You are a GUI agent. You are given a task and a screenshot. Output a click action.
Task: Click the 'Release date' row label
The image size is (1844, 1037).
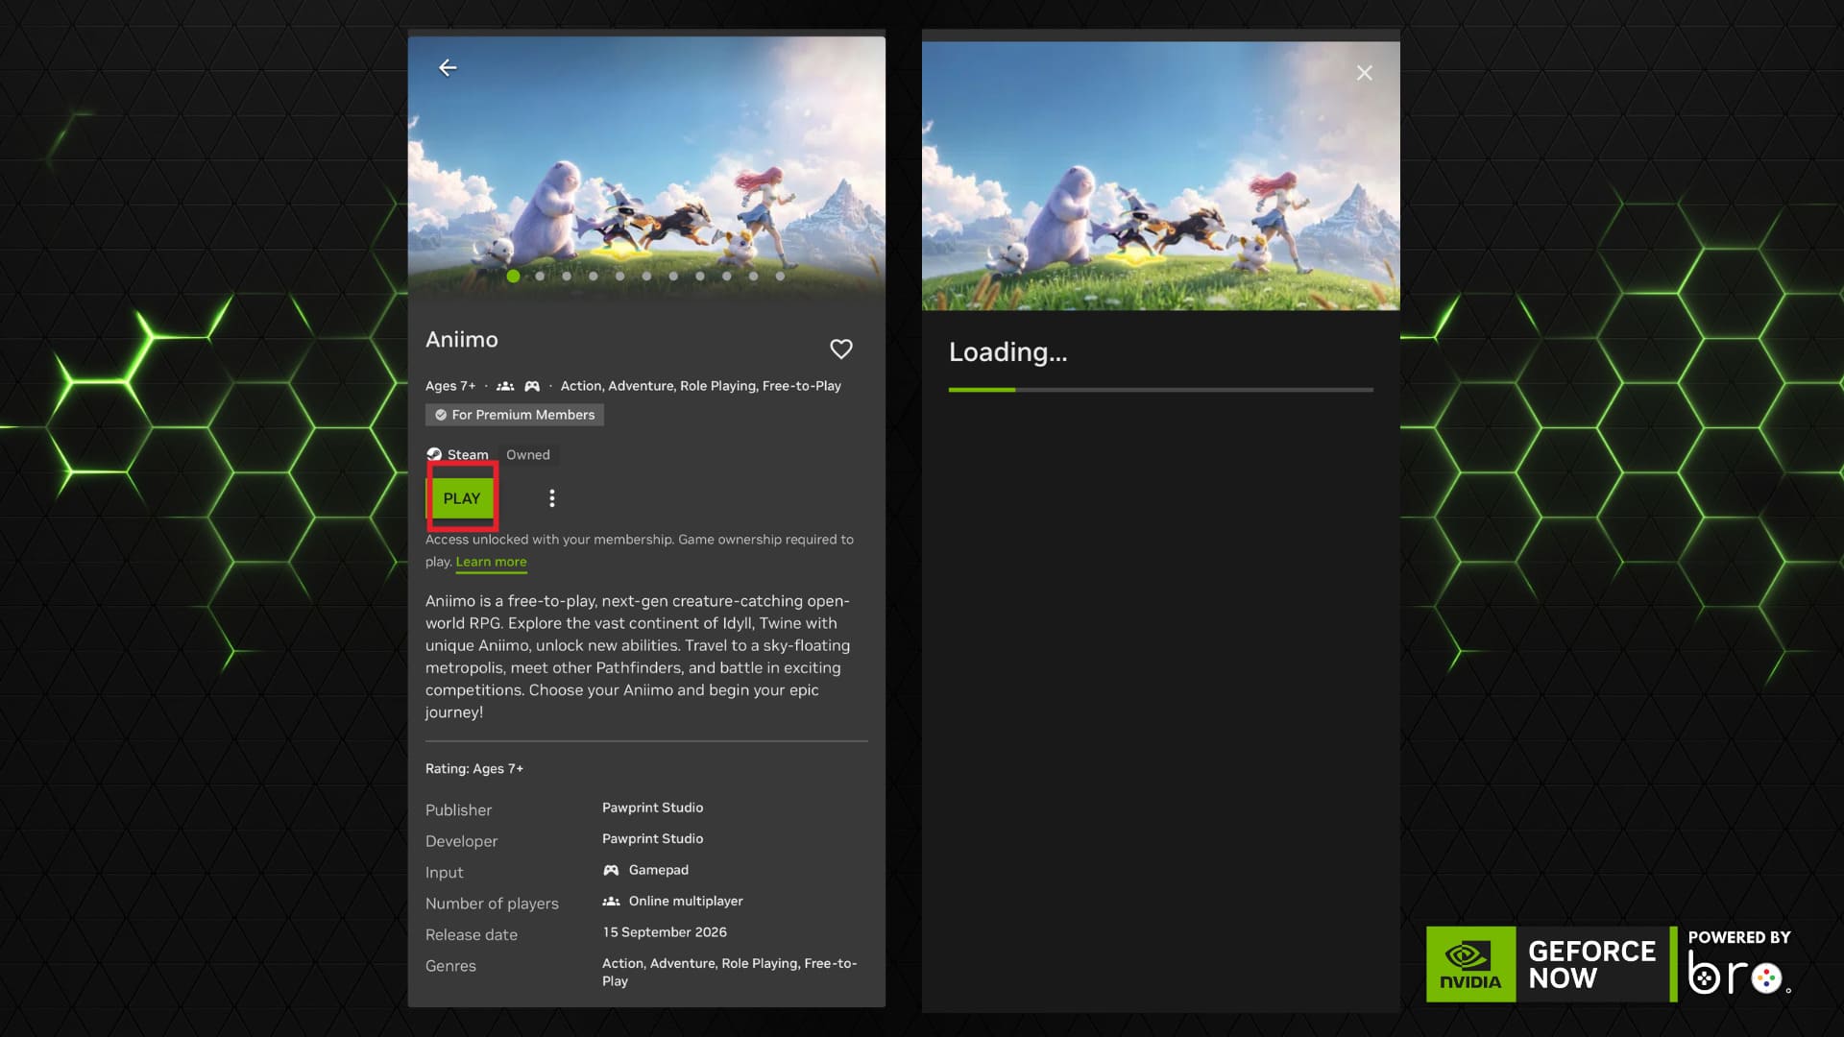coord(472,934)
